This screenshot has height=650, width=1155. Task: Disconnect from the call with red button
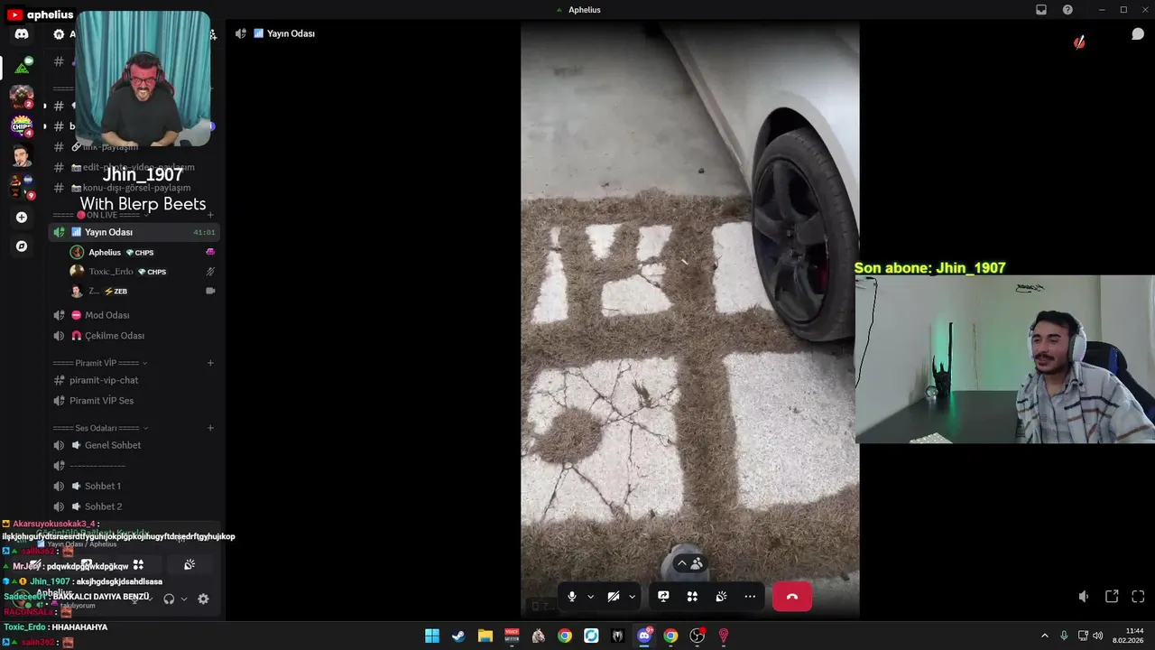791,597
